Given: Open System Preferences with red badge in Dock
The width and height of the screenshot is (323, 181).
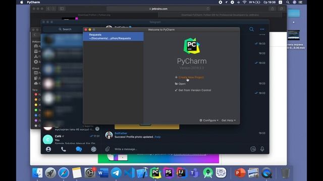Looking at the screenshot, I should point(90,173).
